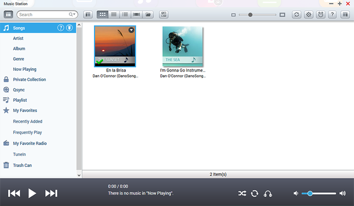Screen dimensions: 354x206
Task: Click the headphones output icon
Action: 268,193
